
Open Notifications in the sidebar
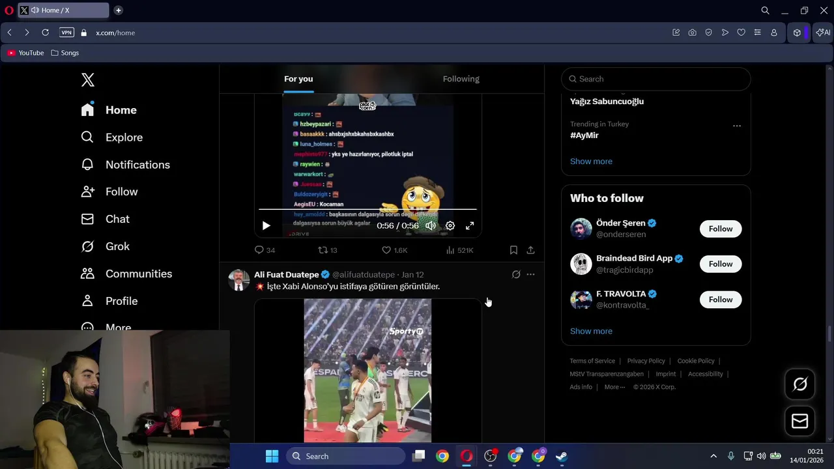tap(125, 165)
